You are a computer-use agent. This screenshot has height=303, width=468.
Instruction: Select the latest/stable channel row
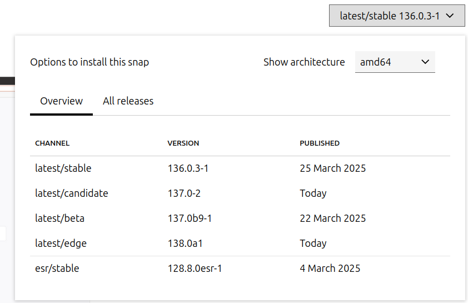coord(63,168)
